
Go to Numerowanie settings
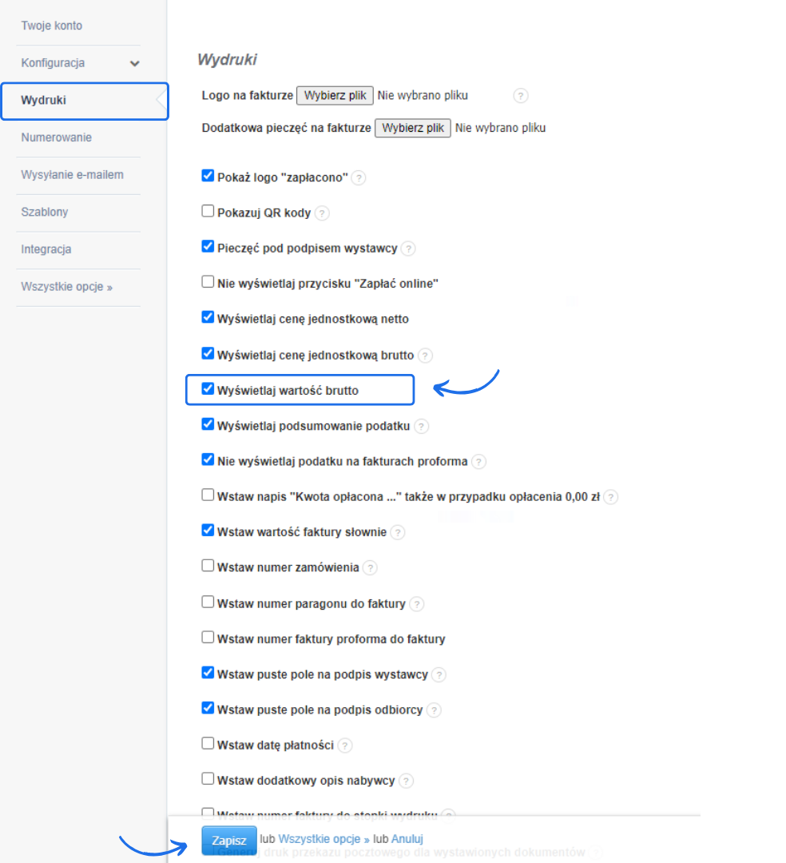click(x=57, y=137)
